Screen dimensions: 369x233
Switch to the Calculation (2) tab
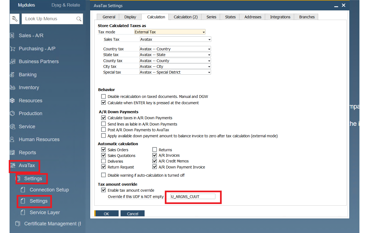point(186,17)
